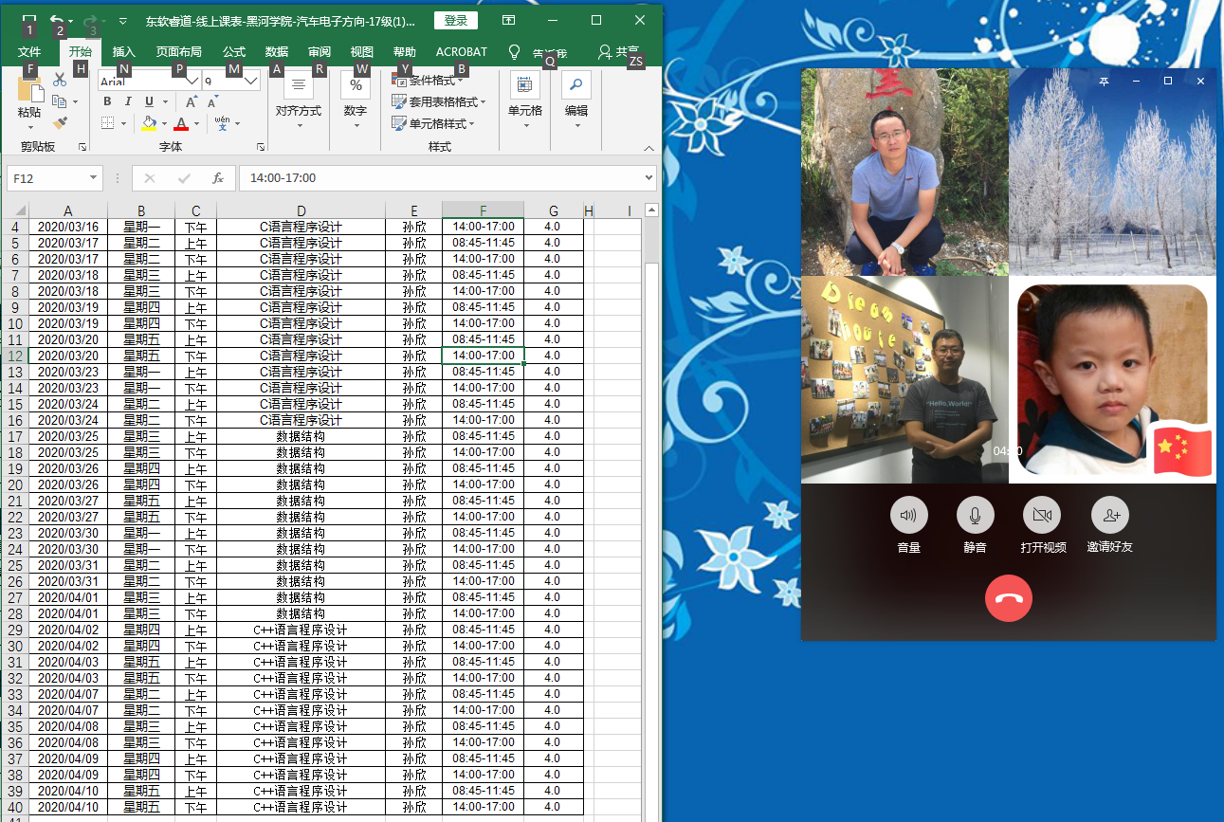Viewport: 1224px width, 822px height.
Task: Switch to the 插入 (Insert) ribbon tab
Action: click(123, 52)
